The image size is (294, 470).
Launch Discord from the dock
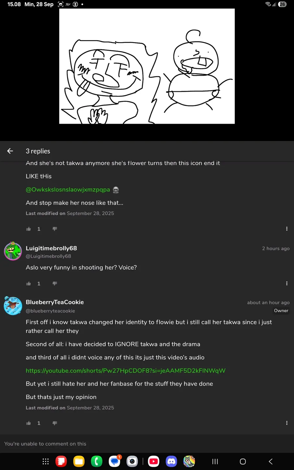[x=171, y=461]
